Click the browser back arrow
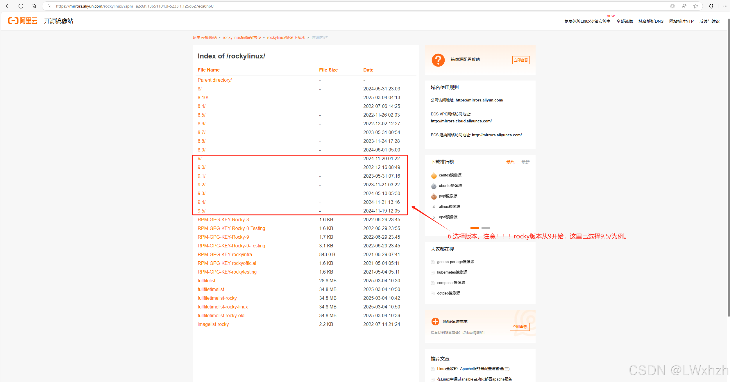730x382 pixels. point(8,6)
